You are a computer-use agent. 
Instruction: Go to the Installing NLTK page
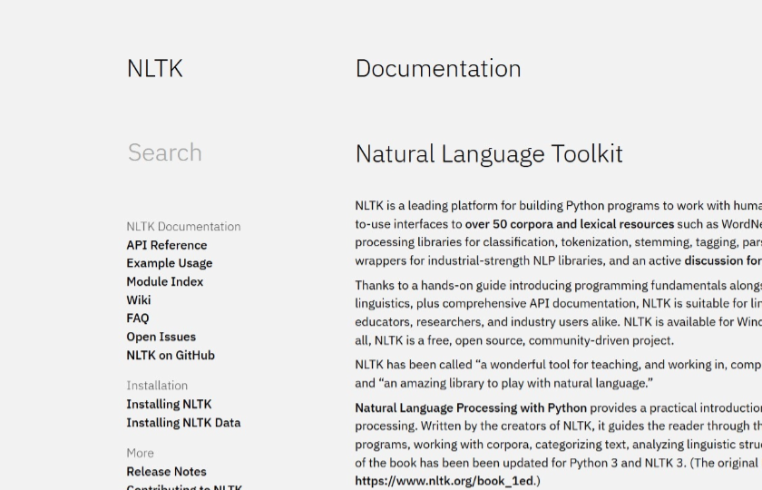[169, 404]
